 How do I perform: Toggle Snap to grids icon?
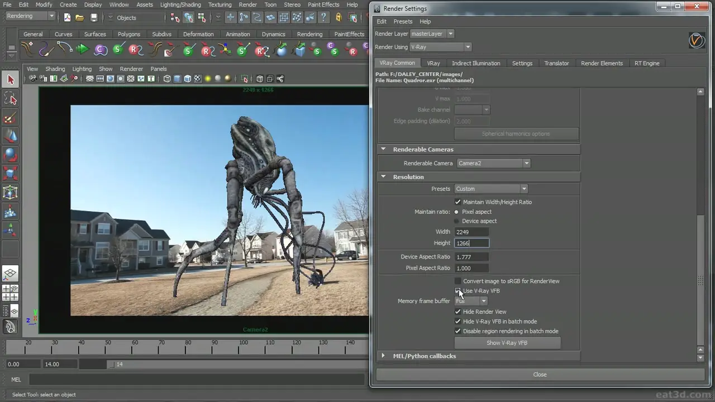click(x=230, y=17)
